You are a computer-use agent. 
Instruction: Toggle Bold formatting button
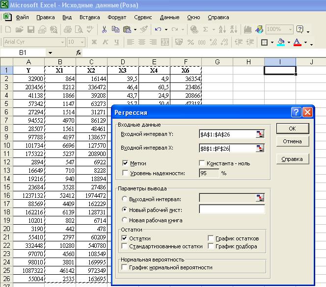pos(93,42)
